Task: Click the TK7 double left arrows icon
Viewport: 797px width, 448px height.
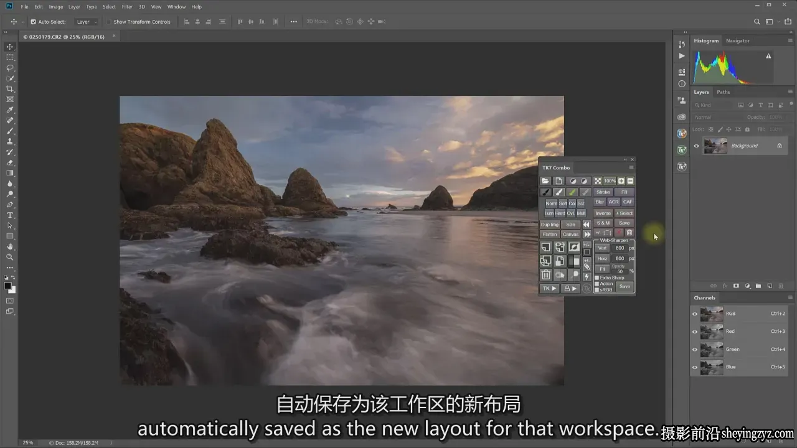Action: [587, 225]
